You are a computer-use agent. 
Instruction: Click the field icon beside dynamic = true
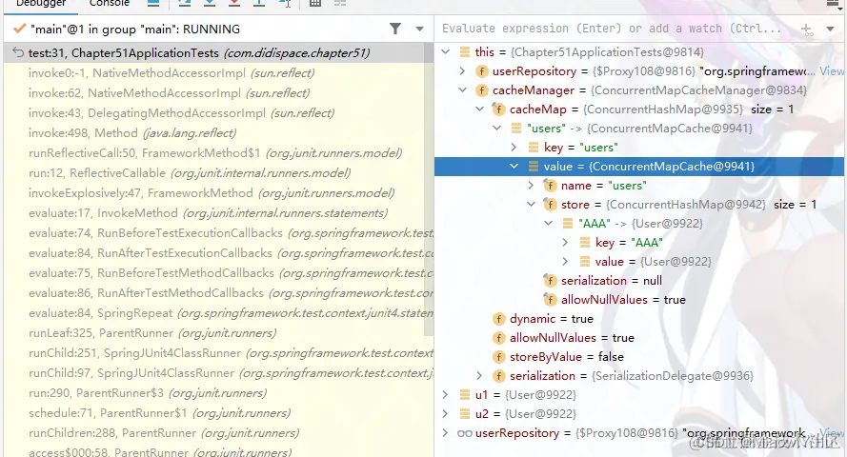pyautogui.click(x=498, y=319)
